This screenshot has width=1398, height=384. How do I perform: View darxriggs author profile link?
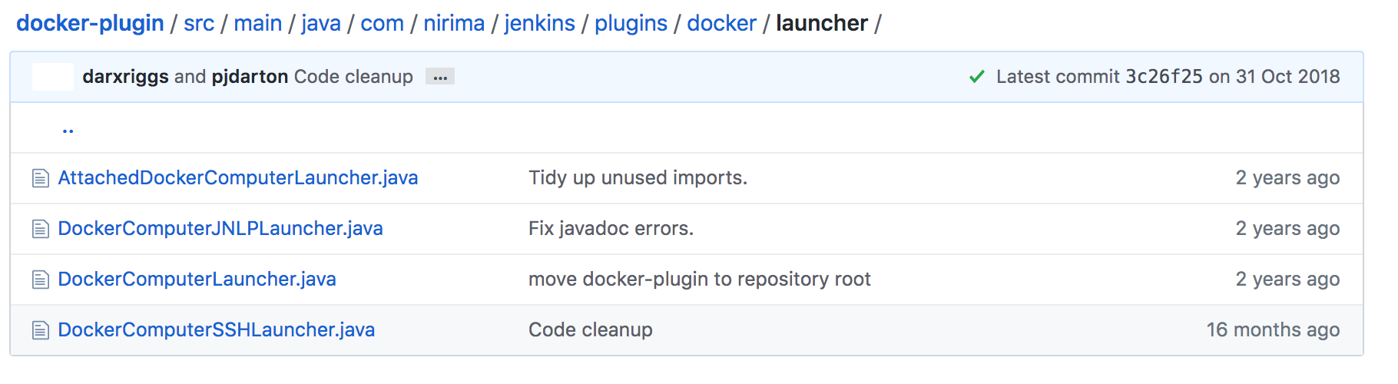125,77
